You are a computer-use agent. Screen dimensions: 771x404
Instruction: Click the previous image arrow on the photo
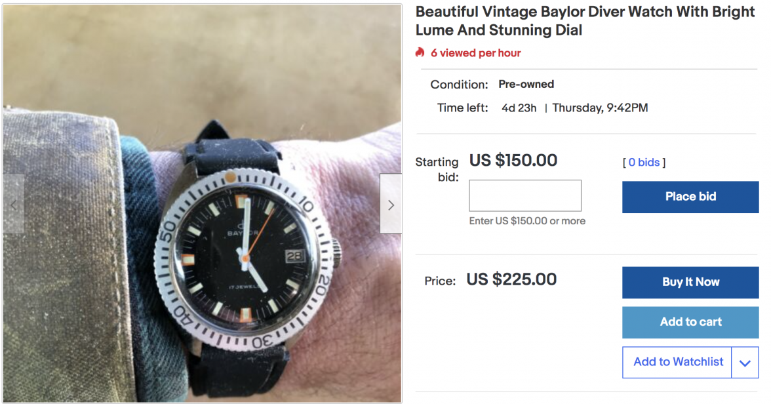tap(14, 205)
